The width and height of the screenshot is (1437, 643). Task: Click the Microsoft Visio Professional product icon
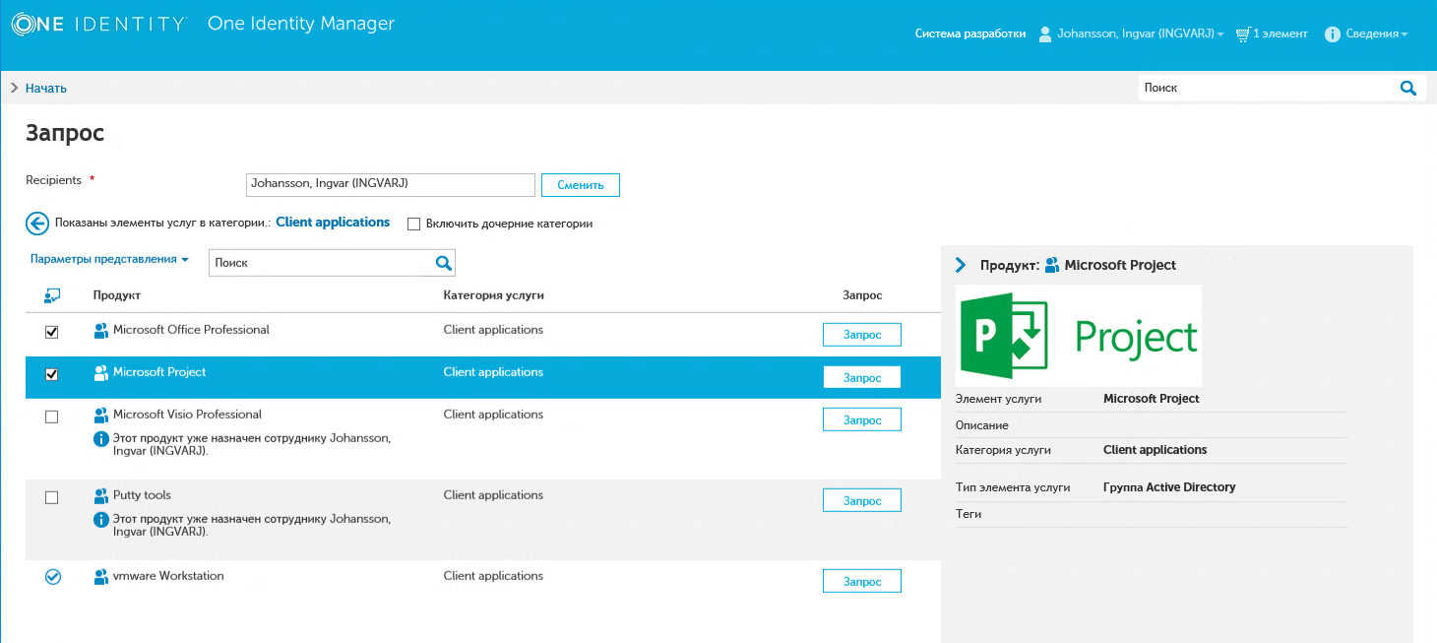[x=100, y=416]
